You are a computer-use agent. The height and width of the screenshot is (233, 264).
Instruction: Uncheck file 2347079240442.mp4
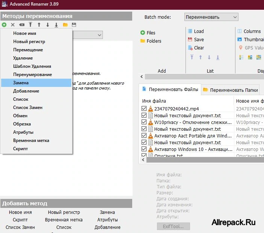coord(144,109)
